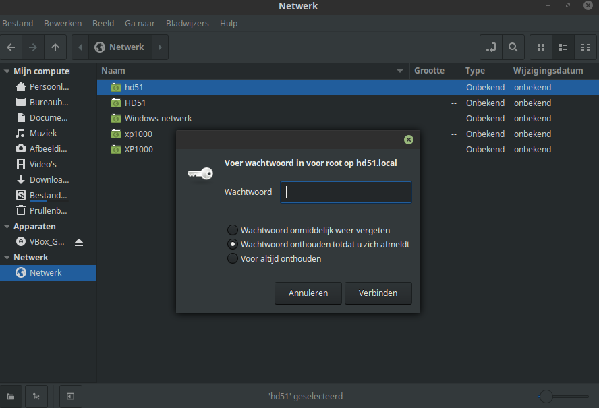
Task: Switch to icon view
Action: pos(541,47)
